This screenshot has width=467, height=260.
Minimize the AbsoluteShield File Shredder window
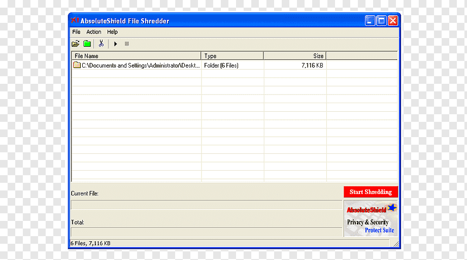tap(370, 21)
